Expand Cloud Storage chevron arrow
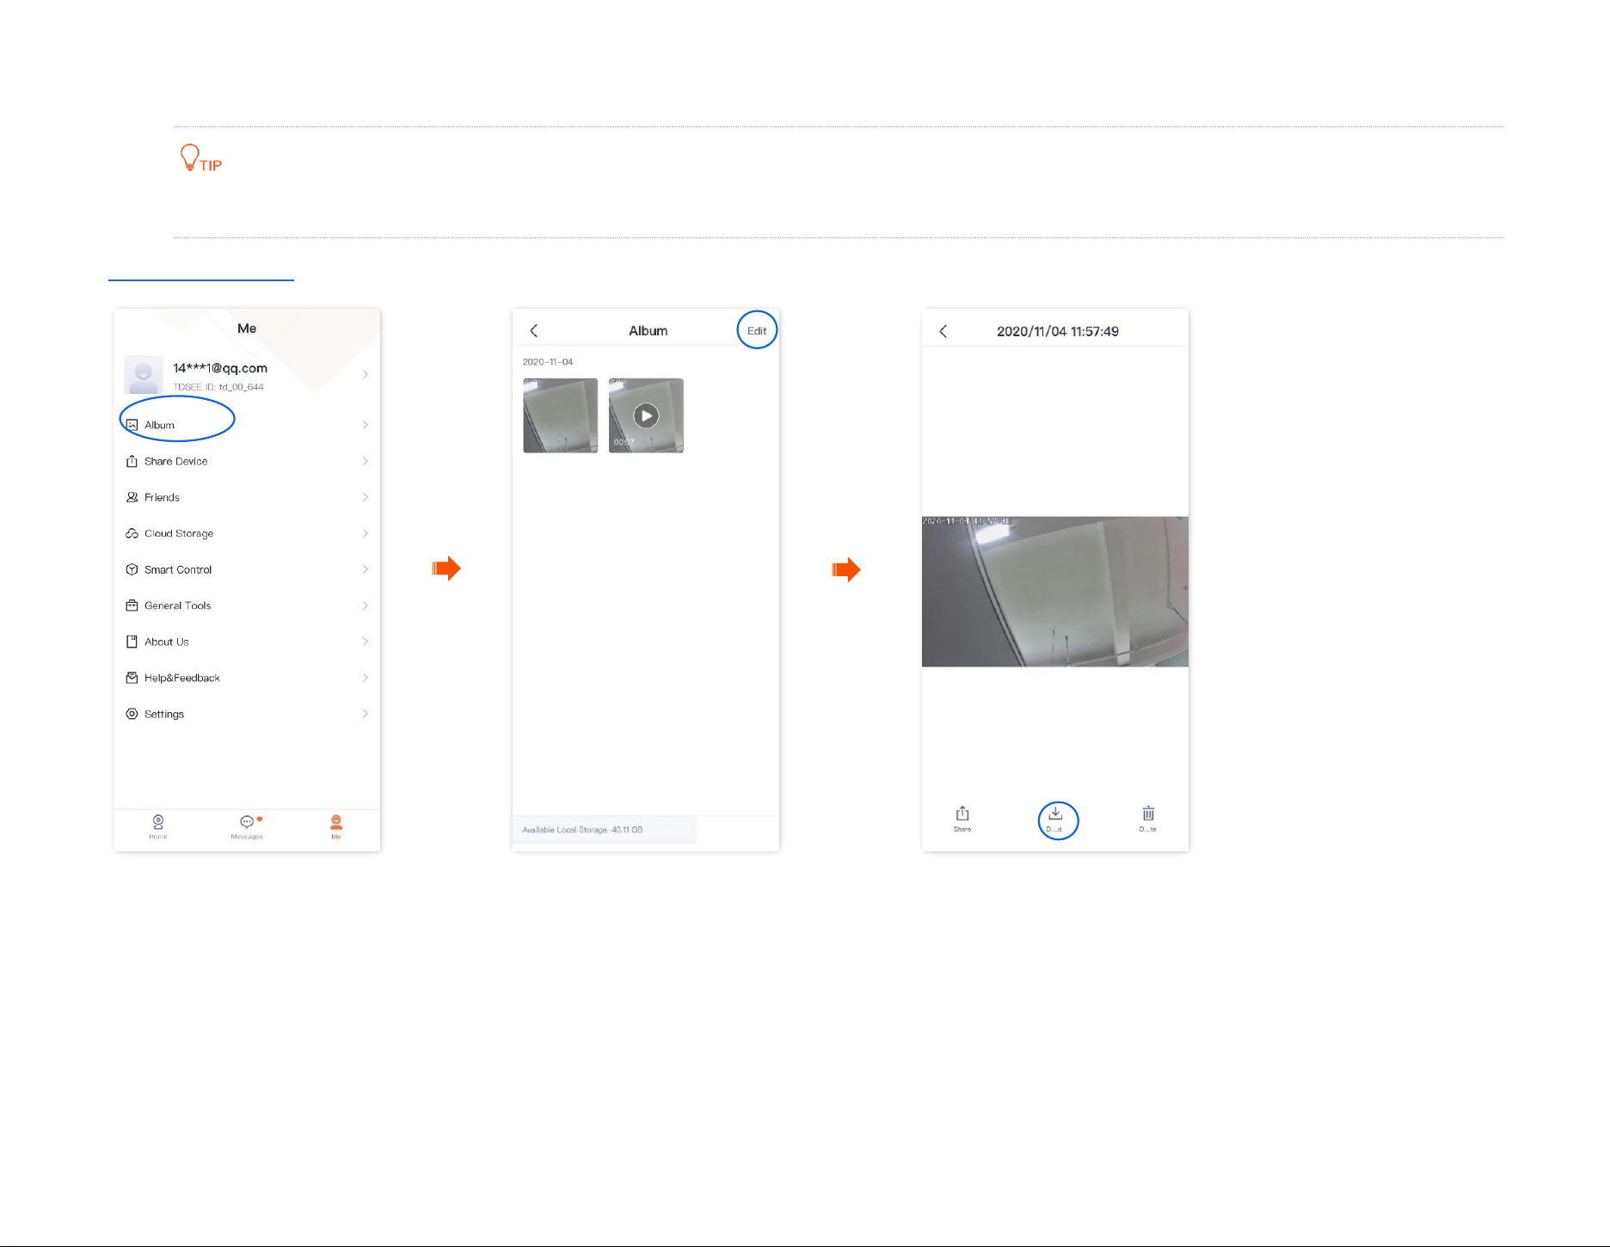The image size is (1610, 1247). pos(366,533)
